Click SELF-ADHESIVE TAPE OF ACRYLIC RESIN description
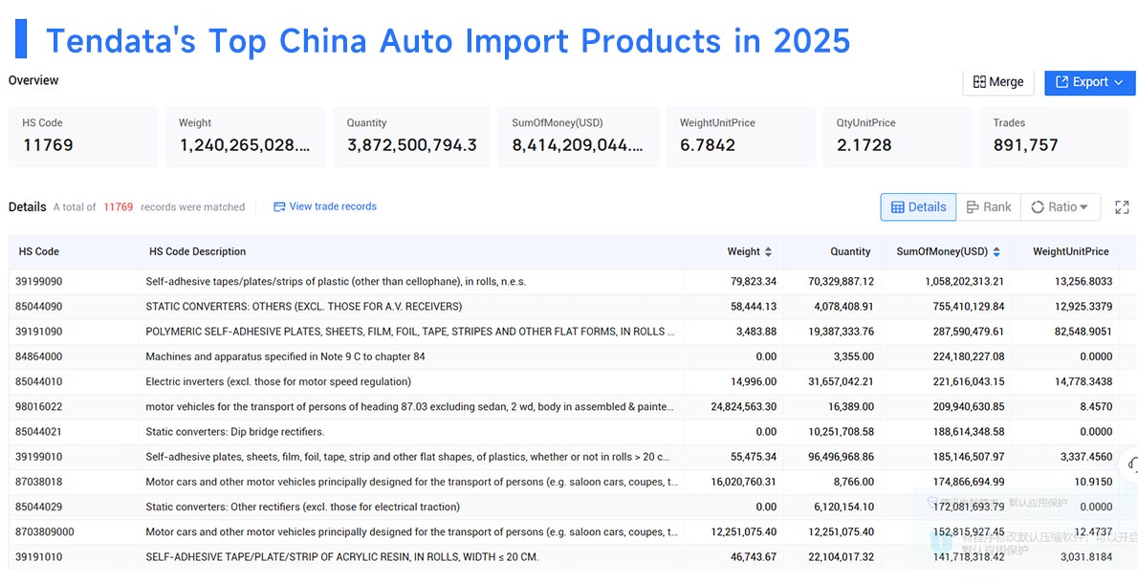 [x=341, y=556]
